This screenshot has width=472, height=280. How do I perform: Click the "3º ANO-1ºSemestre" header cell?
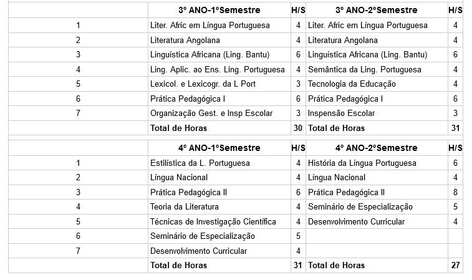tap(219, 11)
